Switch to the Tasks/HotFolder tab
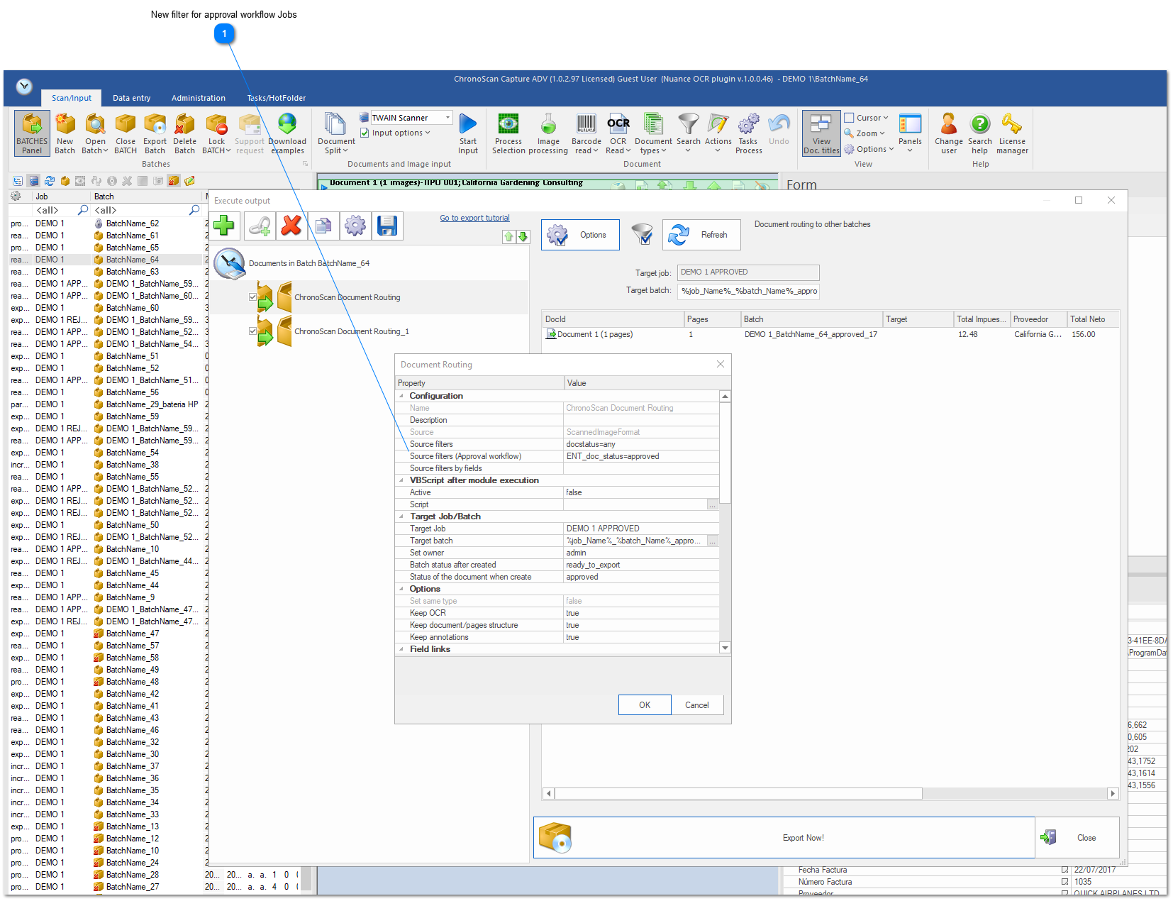Viewport: 1173px width, 901px height. (x=277, y=98)
